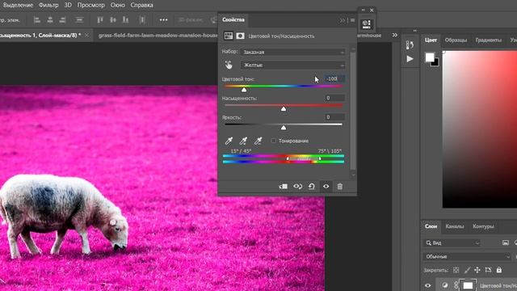Viewport: 517px width, 291px height.
Task: Click the background black color swatch
Action: tap(436, 63)
